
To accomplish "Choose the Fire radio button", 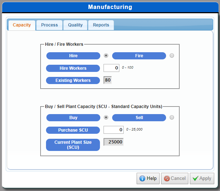I will tap(172, 56).
